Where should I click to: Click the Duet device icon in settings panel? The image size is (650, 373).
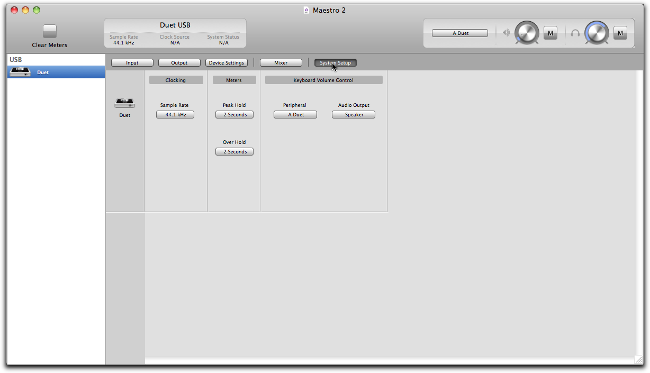click(124, 103)
